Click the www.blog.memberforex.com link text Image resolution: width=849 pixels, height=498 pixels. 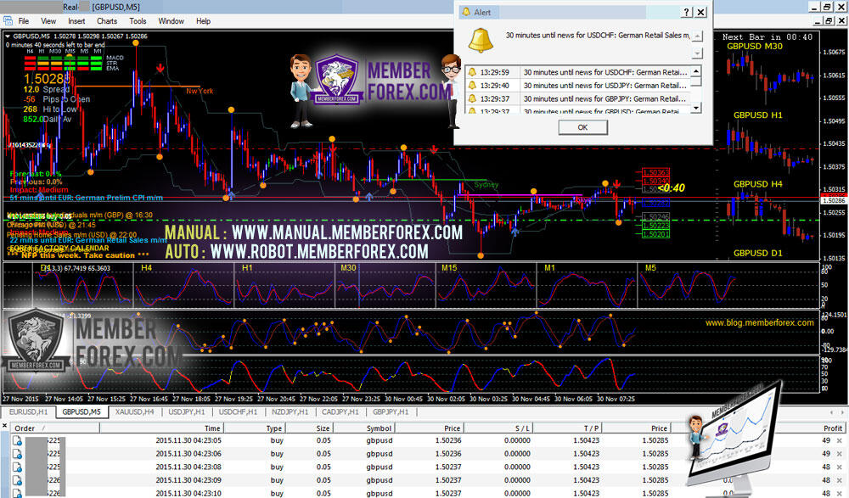(x=759, y=322)
